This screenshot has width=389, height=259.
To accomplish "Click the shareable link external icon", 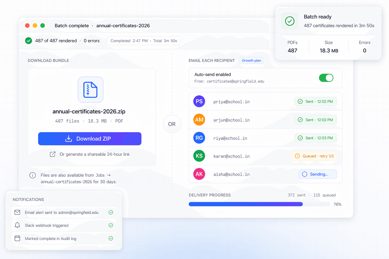I will [53, 154].
